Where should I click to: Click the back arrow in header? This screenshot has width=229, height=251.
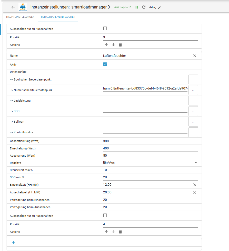[13, 7]
